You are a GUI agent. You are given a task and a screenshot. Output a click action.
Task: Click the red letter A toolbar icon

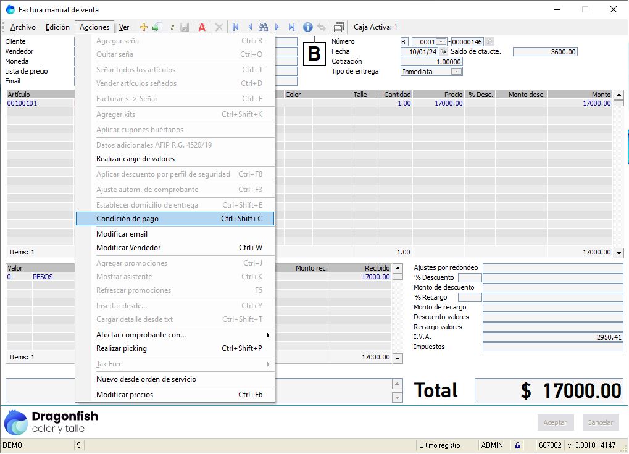(202, 27)
